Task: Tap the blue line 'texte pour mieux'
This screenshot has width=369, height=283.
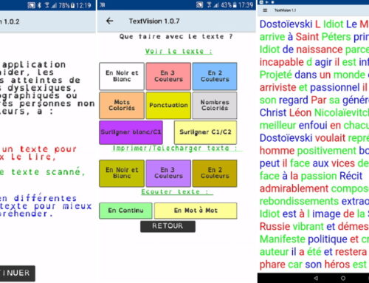Action: click(x=46, y=206)
